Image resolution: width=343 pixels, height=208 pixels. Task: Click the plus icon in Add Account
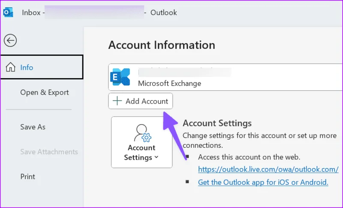[x=117, y=101]
